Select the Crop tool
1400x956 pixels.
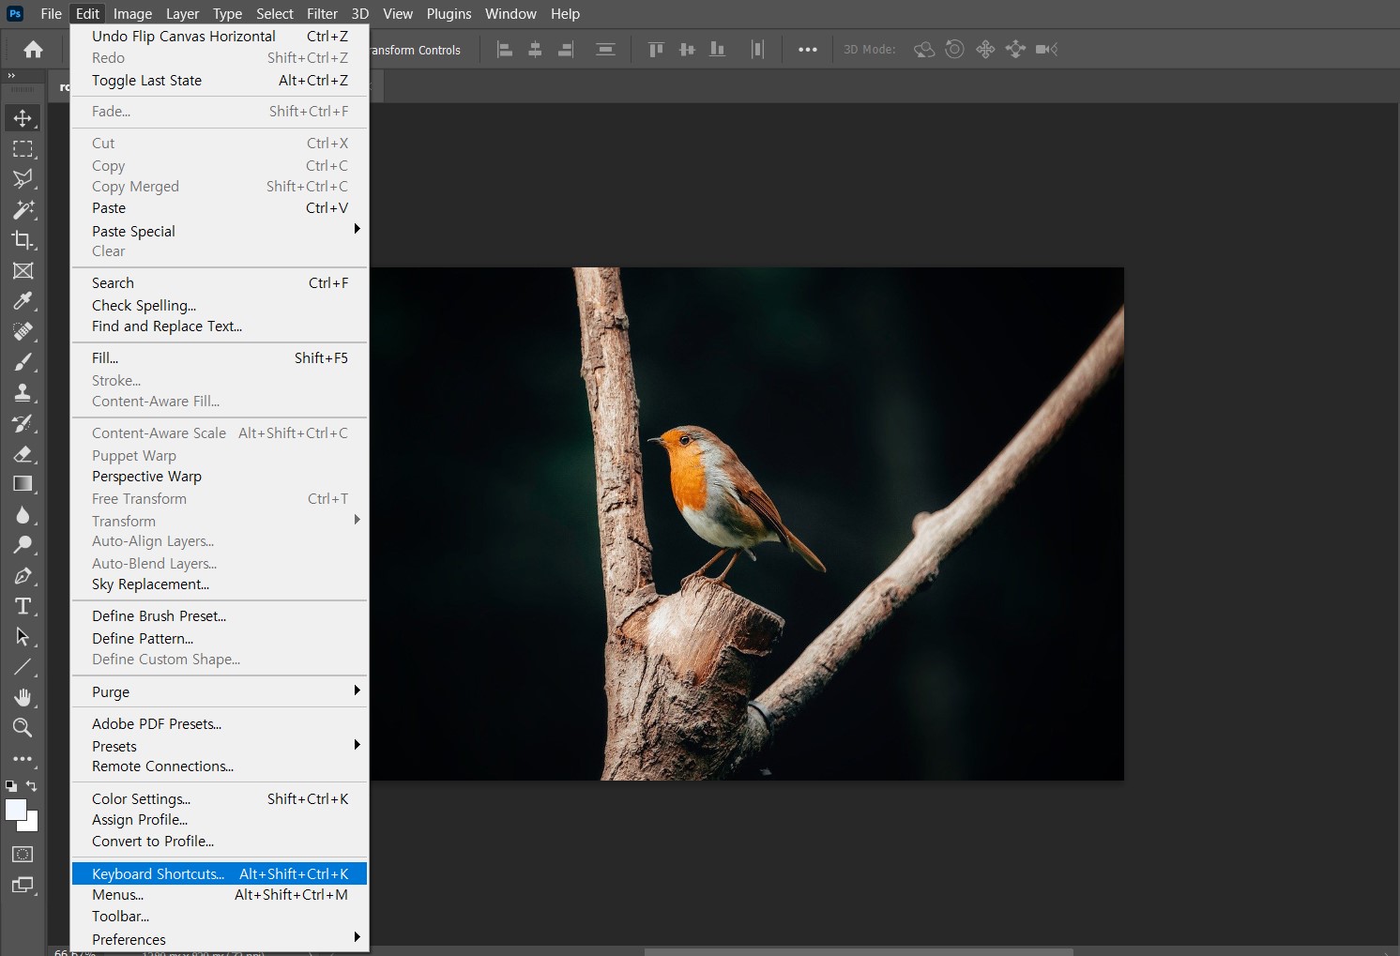pyautogui.click(x=23, y=240)
